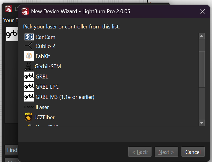212x162 pixels.
Task: Pick the iLaser controller name
Action: pyautogui.click(x=42, y=107)
